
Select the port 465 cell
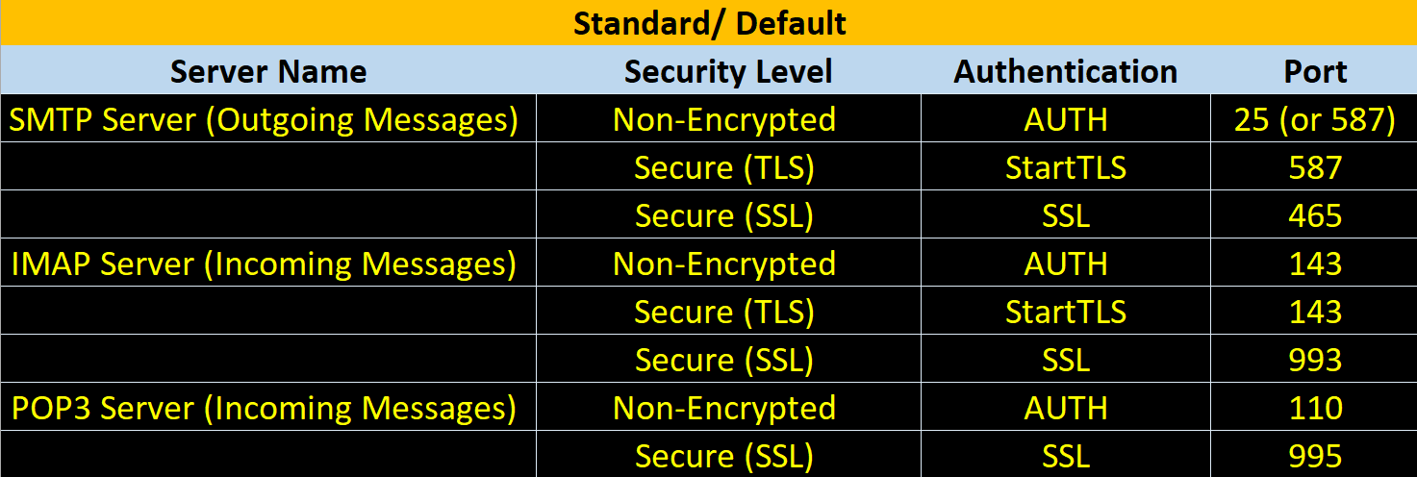click(x=1315, y=215)
